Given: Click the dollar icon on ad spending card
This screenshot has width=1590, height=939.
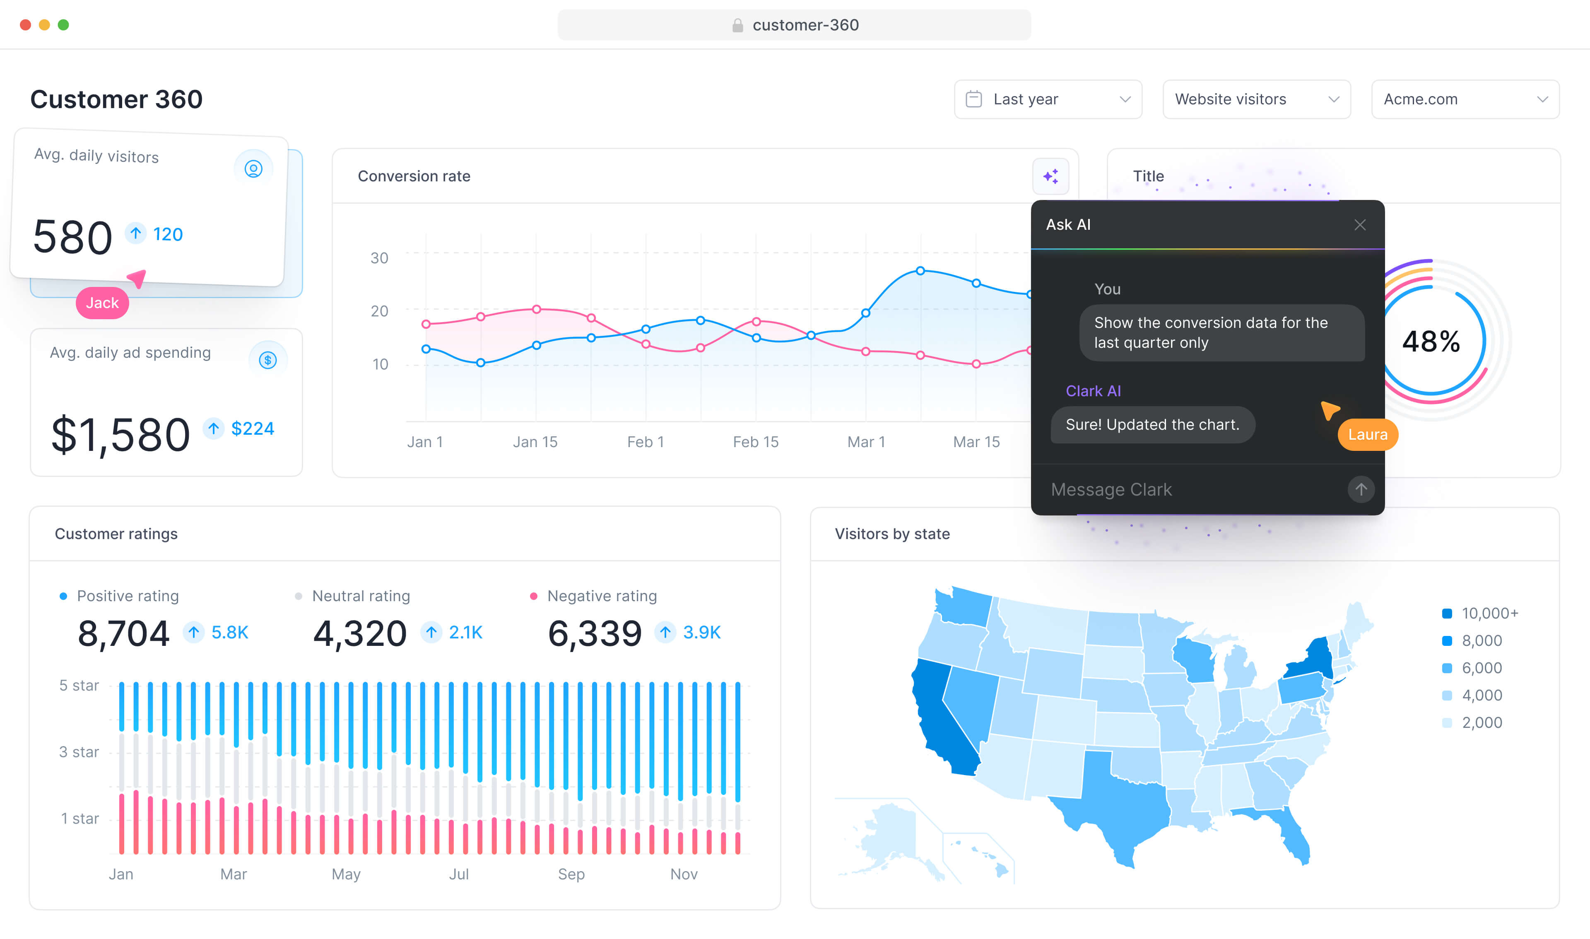Looking at the screenshot, I should click(x=267, y=360).
